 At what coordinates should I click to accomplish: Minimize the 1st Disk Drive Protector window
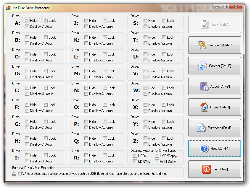click(x=217, y=7)
